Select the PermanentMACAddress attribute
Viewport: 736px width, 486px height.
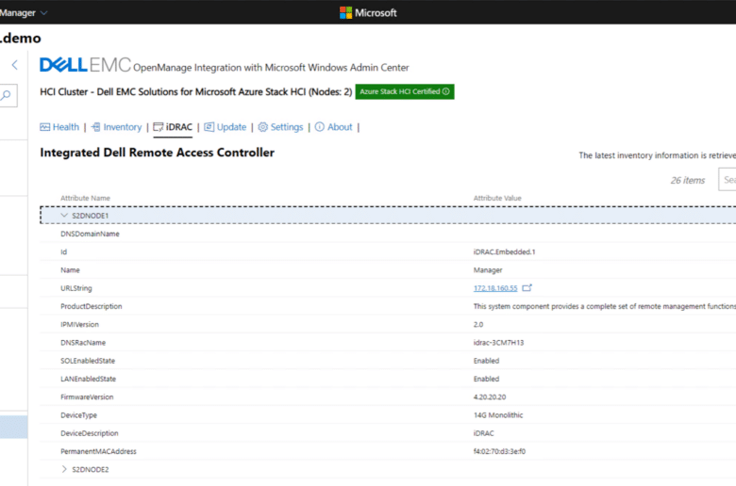tap(98, 451)
